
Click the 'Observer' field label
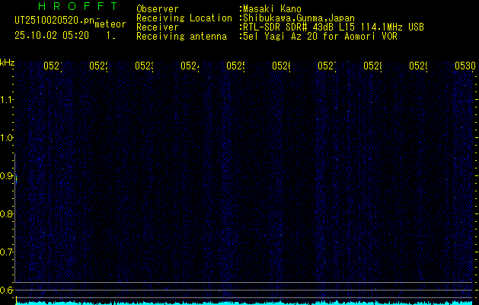(x=158, y=9)
